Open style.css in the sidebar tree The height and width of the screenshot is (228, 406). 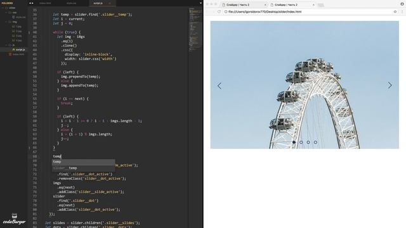pos(18,17)
